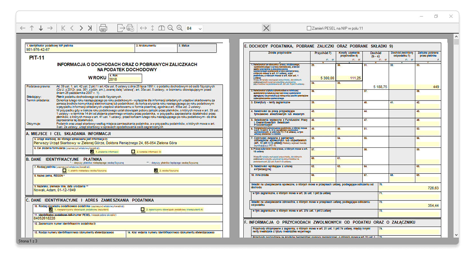
Task: Minimize the preview window
Action: coord(421,16)
